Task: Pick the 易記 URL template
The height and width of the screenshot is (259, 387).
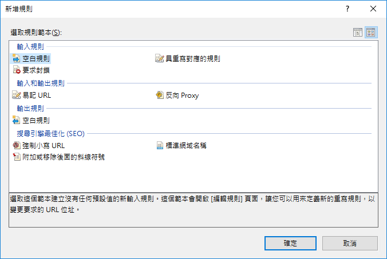Action: pos(36,95)
